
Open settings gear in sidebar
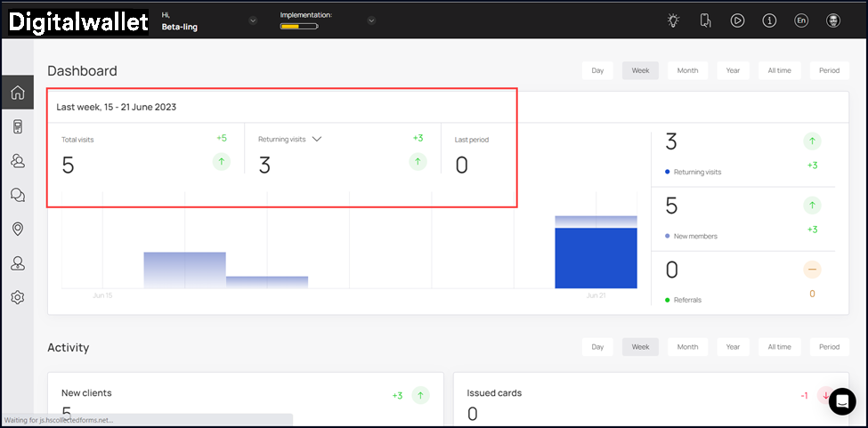point(17,297)
